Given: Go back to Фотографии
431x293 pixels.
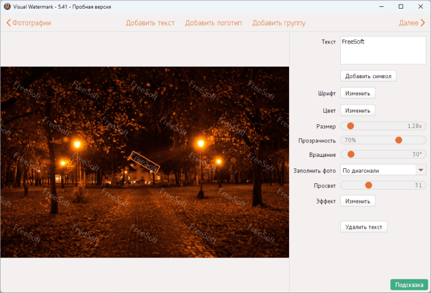Looking at the screenshot, I should [29, 23].
